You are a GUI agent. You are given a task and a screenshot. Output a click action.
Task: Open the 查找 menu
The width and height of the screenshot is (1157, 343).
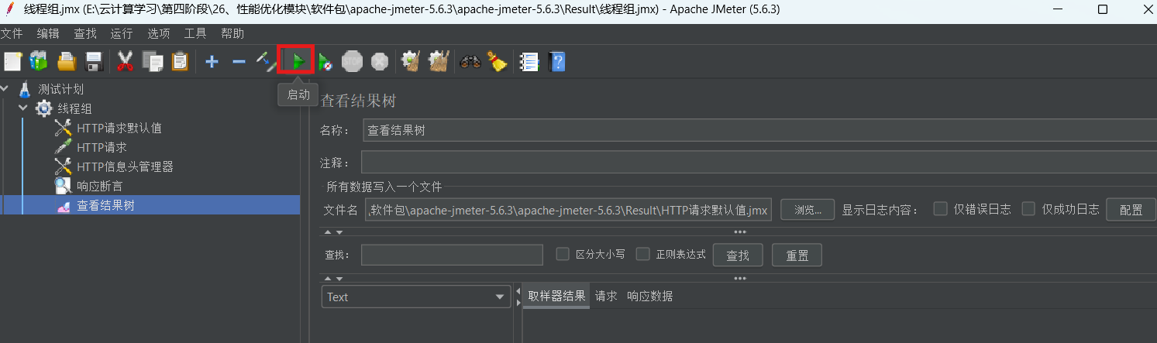point(85,34)
